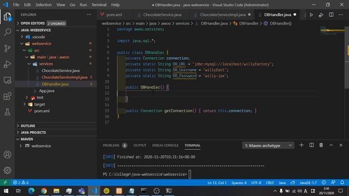Launch Chrome from taskbar
The width and height of the screenshot is (349, 196).
[x=44, y=191]
